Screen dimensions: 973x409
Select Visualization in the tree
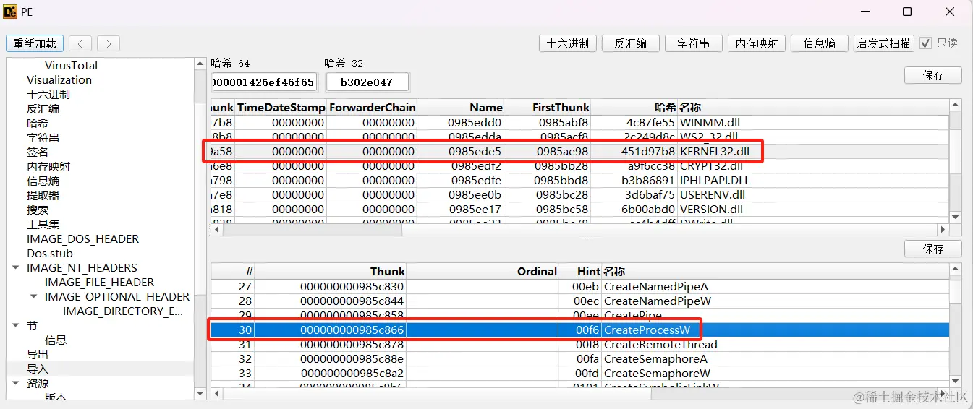[x=59, y=79]
